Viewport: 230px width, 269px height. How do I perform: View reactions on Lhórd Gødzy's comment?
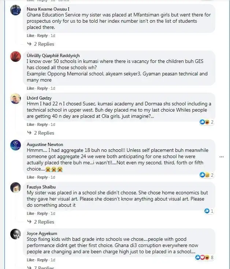click(207, 122)
